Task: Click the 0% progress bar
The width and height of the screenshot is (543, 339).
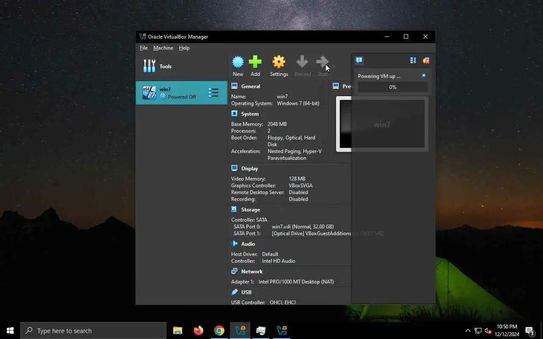Action: pos(393,87)
